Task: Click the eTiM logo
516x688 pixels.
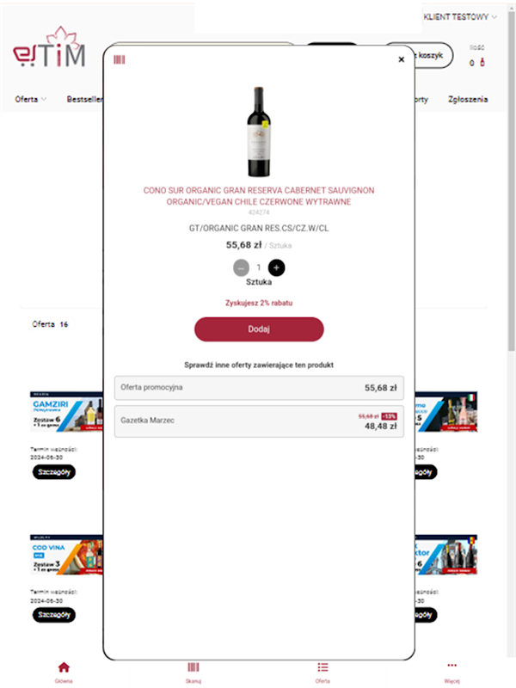Action: tap(49, 47)
